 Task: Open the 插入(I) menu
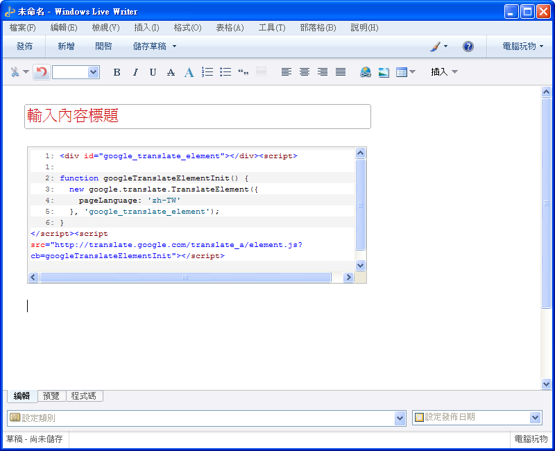coord(146,28)
